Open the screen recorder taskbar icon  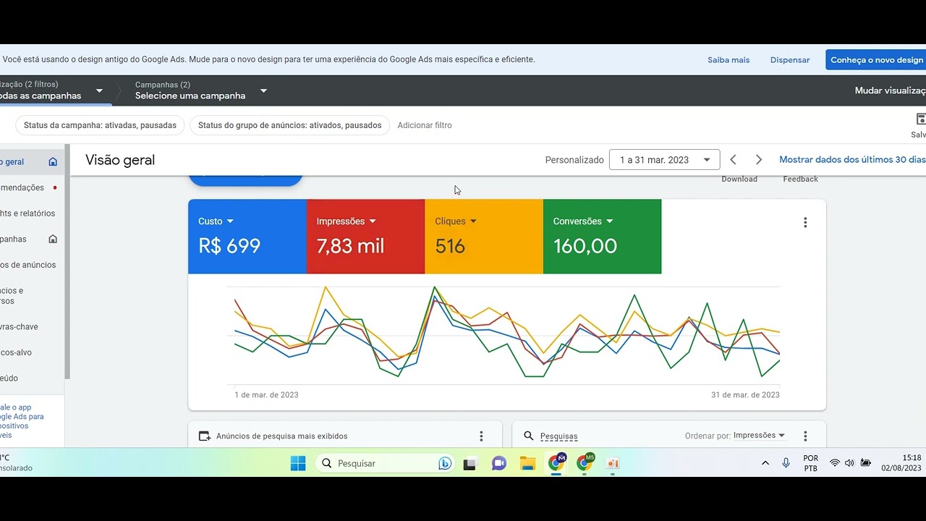pyautogui.click(x=613, y=463)
